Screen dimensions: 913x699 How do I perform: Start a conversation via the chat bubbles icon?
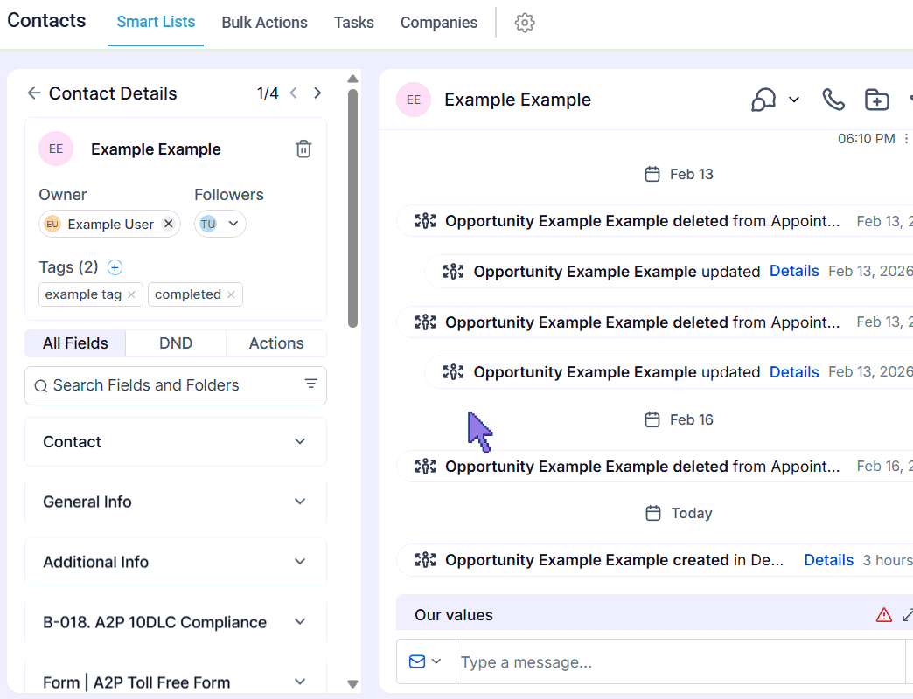tap(763, 100)
